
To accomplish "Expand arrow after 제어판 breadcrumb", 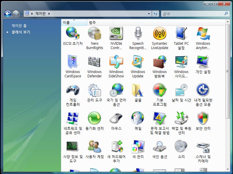I will [x=49, y=14].
